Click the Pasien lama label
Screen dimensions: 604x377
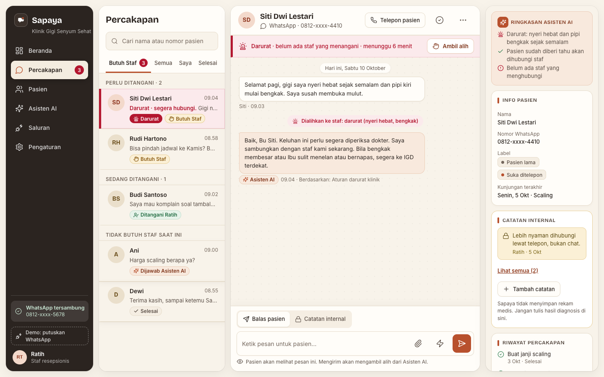(x=518, y=163)
